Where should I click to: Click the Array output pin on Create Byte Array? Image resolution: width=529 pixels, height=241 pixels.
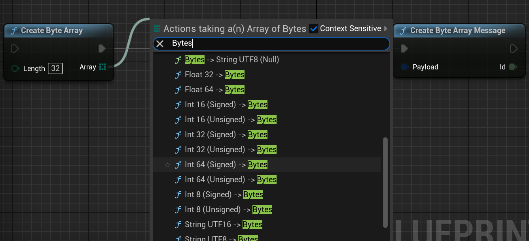tap(103, 67)
